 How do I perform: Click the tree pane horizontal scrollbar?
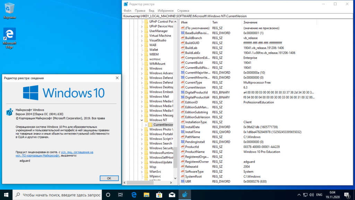tap(148, 183)
